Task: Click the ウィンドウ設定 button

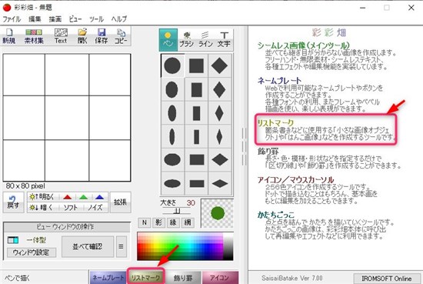Action: [32, 252]
